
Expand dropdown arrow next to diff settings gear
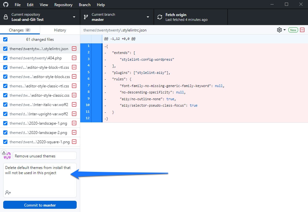[285, 30]
